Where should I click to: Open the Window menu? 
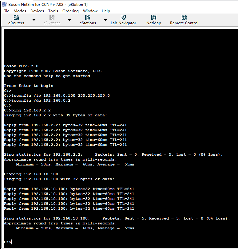[x=90, y=11]
